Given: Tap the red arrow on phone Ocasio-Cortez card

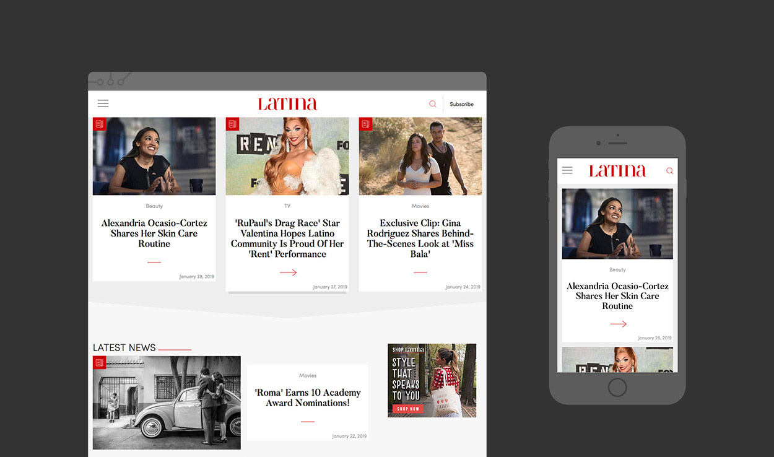Looking at the screenshot, I should [618, 324].
